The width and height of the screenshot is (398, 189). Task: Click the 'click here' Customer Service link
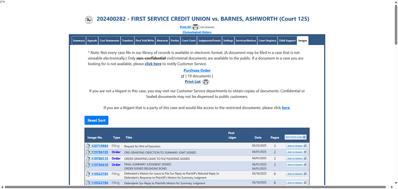click(x=153, y=64)
